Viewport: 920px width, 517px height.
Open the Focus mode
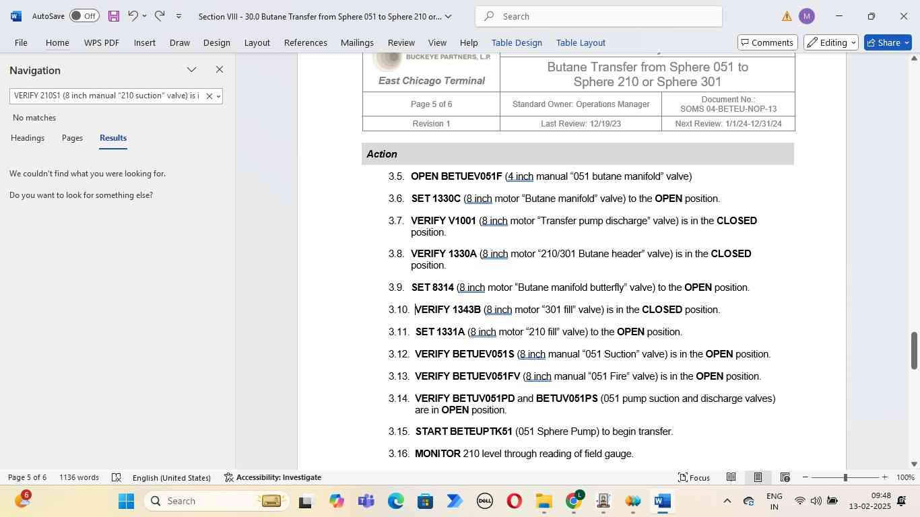(693, 477)
